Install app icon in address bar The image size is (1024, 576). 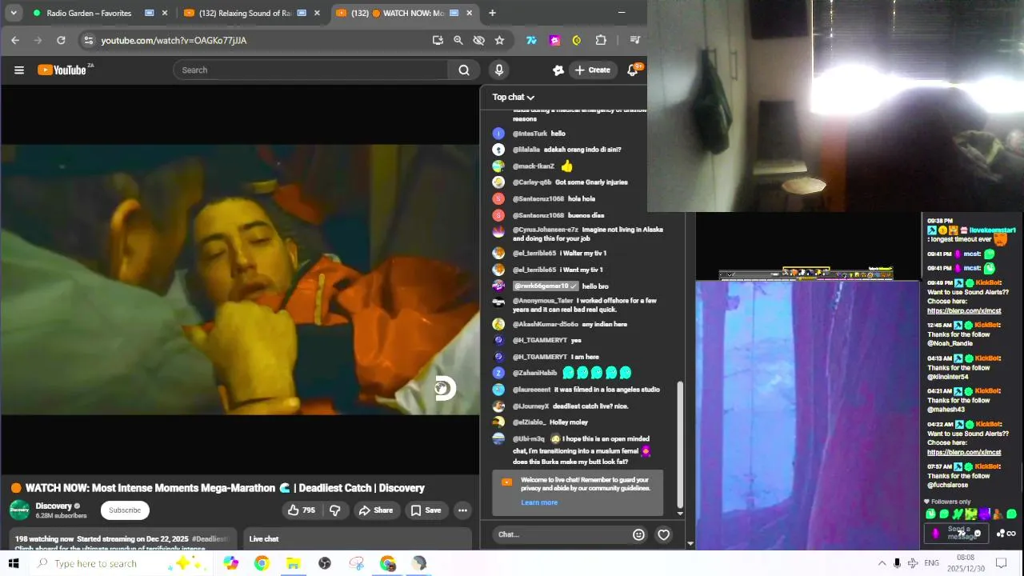pos(438,40)
